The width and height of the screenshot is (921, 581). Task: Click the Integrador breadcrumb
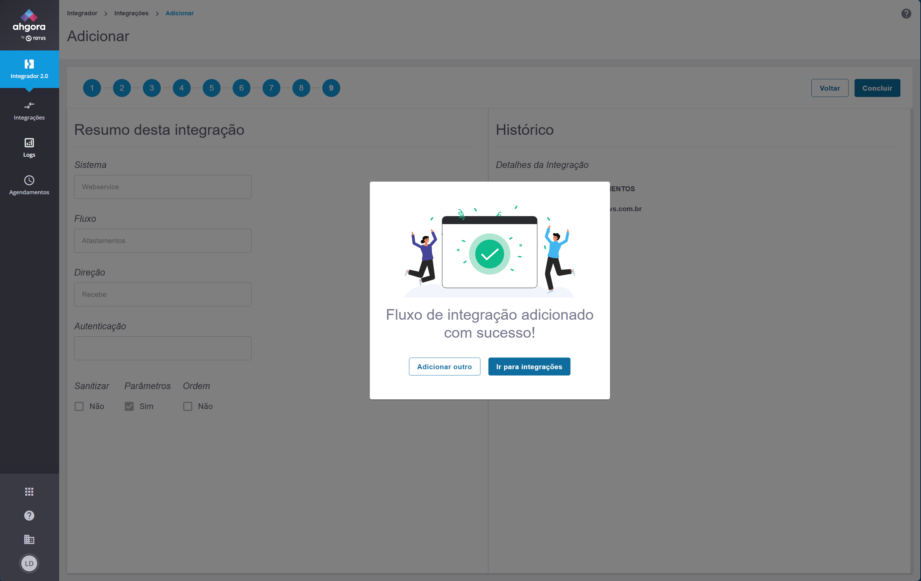82,13
